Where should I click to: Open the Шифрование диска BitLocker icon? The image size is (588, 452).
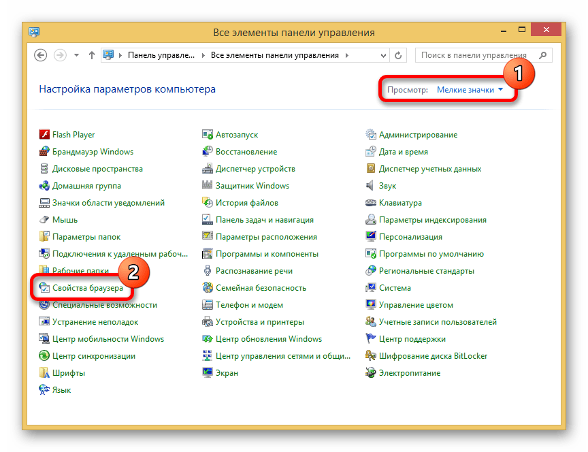[x=370, y=355]
